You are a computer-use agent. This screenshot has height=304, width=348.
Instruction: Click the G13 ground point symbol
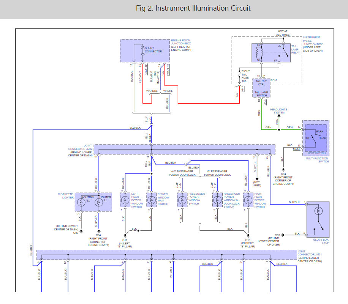tap(248, 235)
